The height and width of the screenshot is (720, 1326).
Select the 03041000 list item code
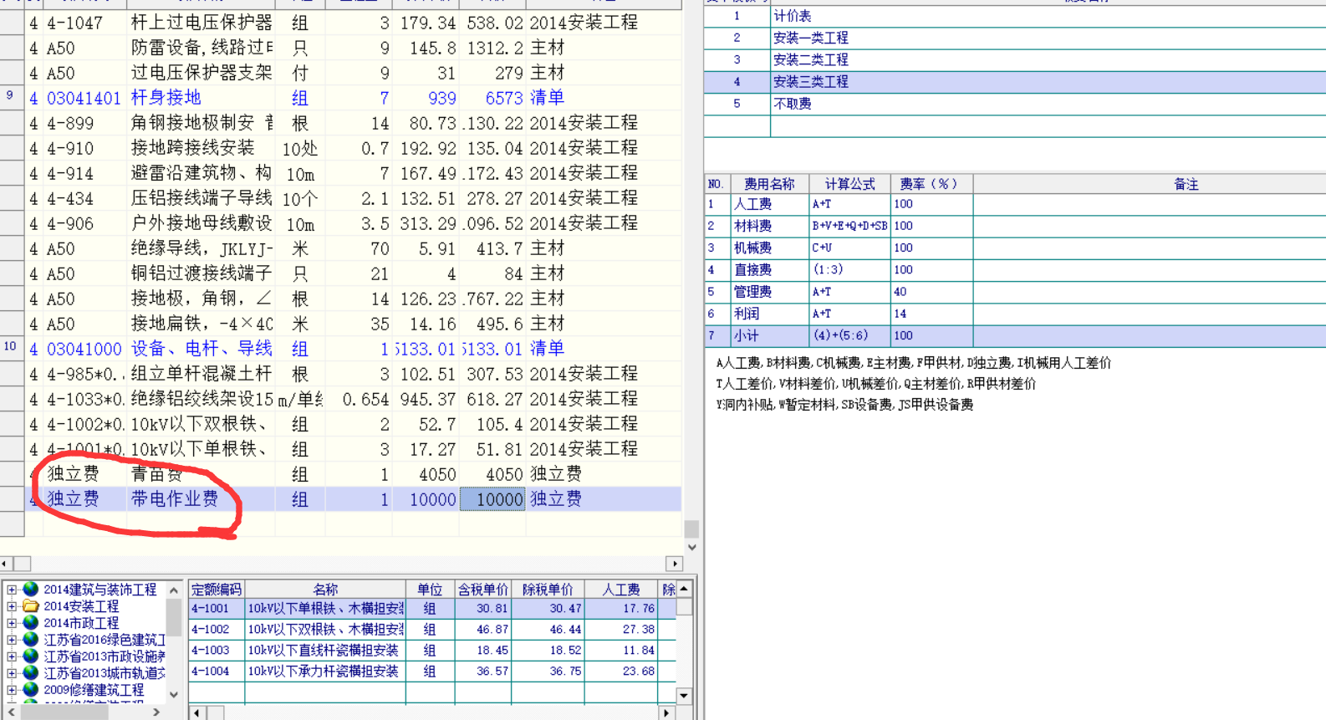[84, 349]
